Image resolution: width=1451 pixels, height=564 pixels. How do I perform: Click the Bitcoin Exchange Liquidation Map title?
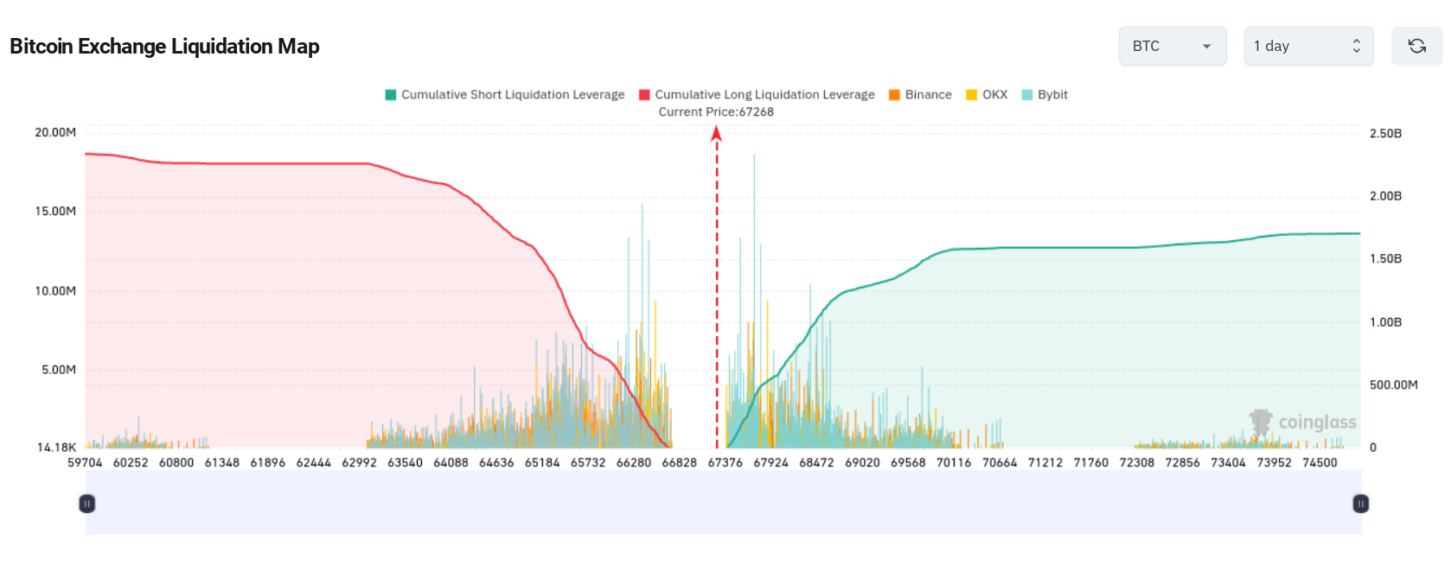164,47
